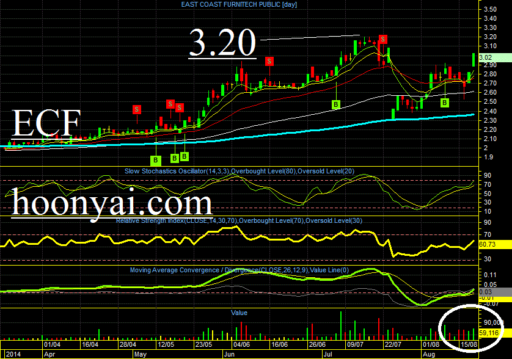The image size is (512, 359).
Task: Click the 22/07 date on the time axis
Action: point(393,344)
